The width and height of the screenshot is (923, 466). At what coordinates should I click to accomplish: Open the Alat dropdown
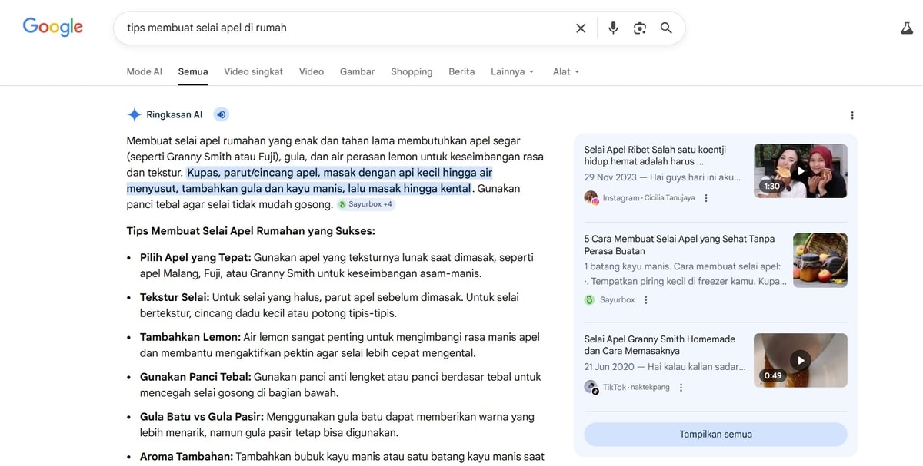[565, 71]
